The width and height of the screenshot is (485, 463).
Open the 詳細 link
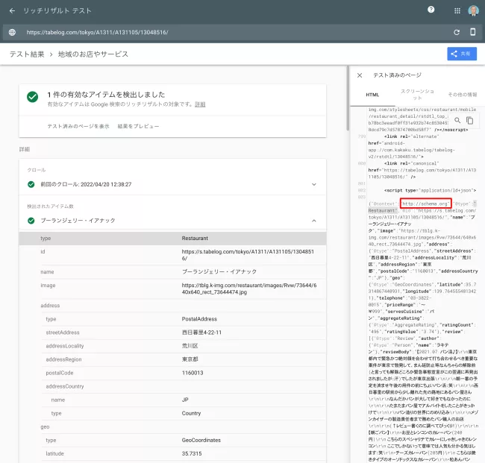(x=200, y=104)
